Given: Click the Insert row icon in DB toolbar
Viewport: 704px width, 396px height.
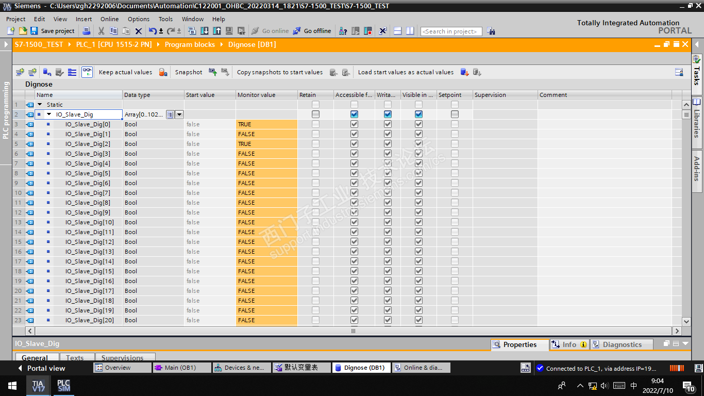Looking at the screenshot, I should tap(20, 72).
